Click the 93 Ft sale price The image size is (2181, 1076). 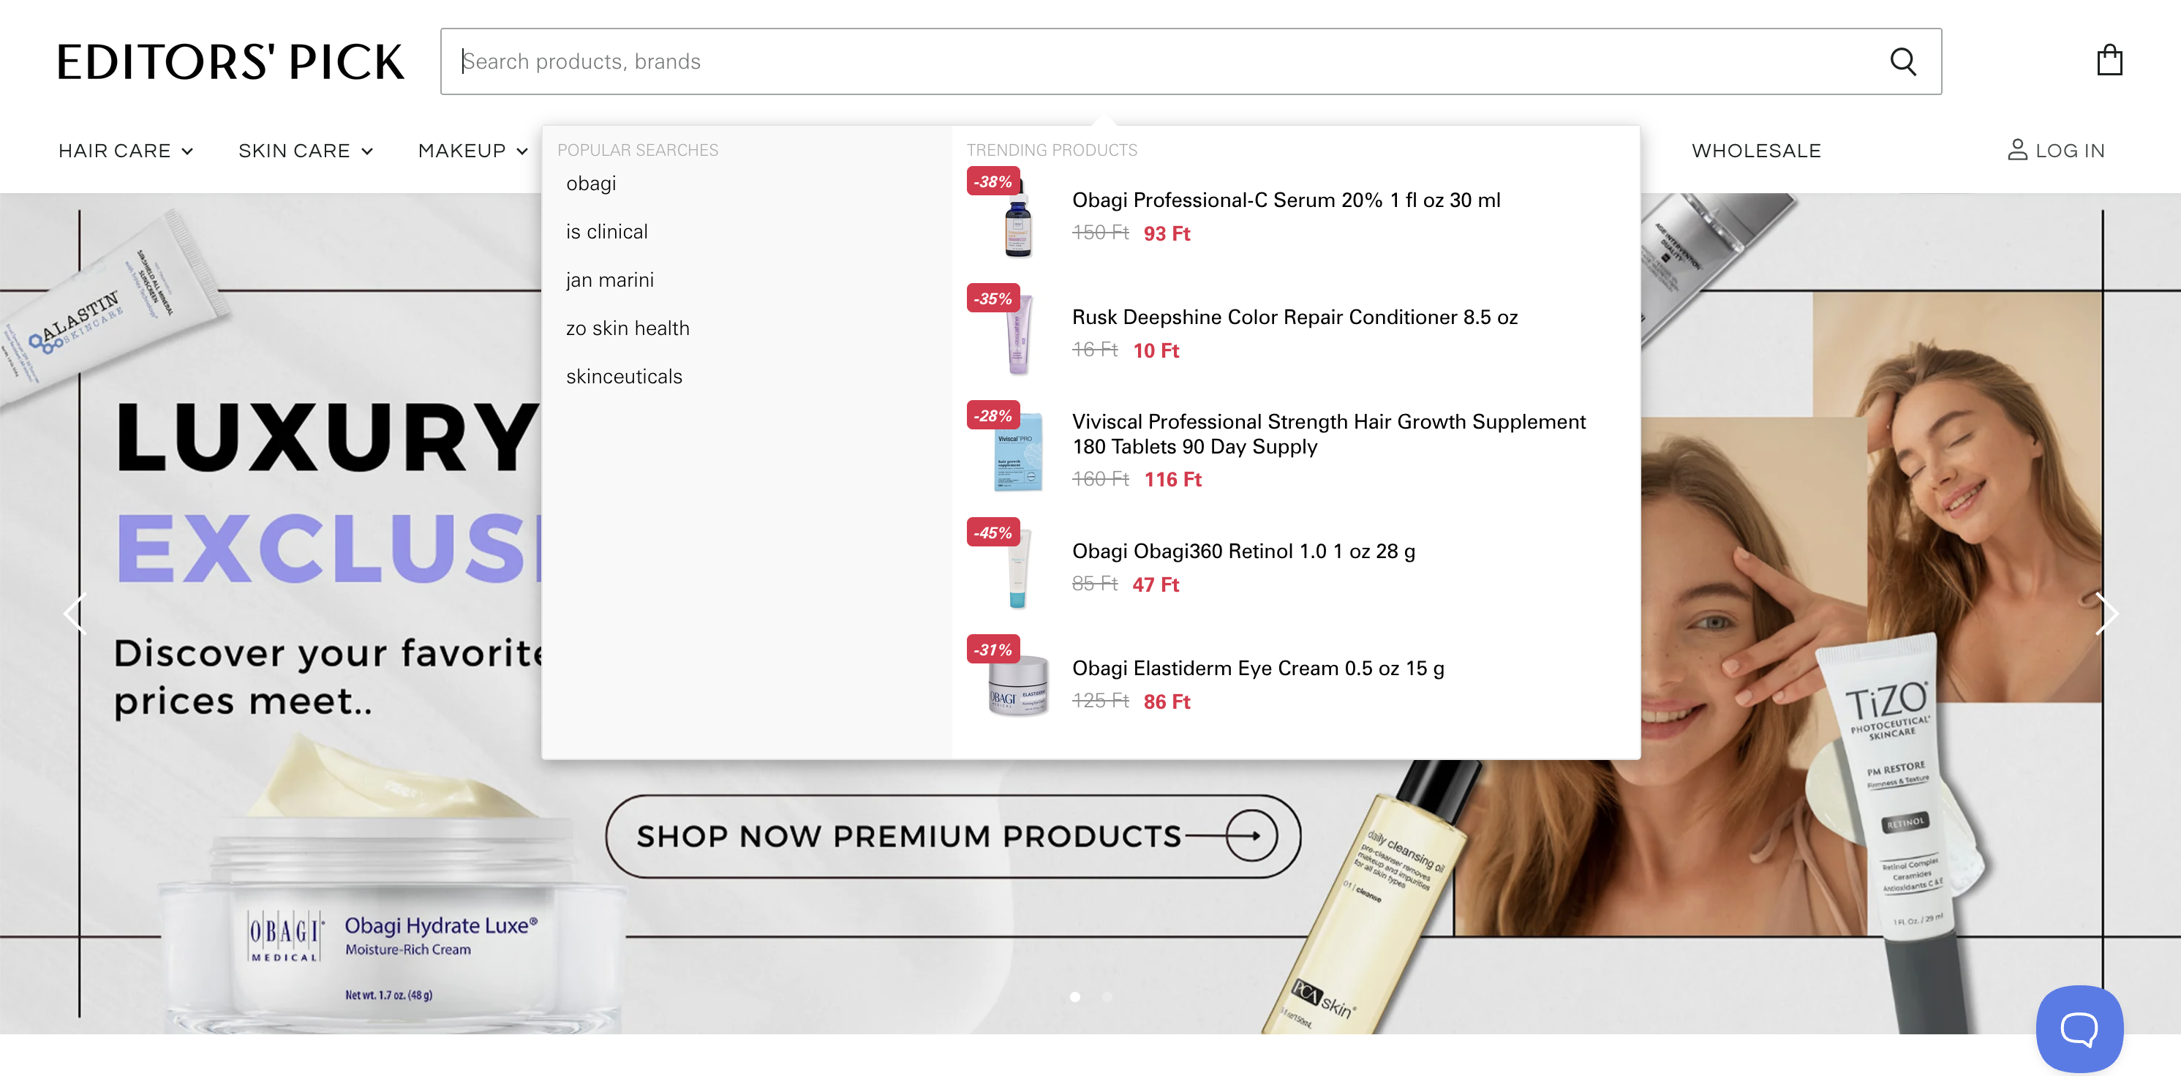pos(1167,233)
